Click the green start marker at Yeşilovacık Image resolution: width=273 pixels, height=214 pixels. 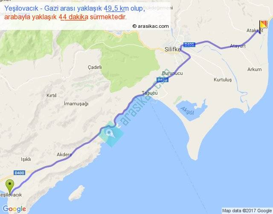10,187
